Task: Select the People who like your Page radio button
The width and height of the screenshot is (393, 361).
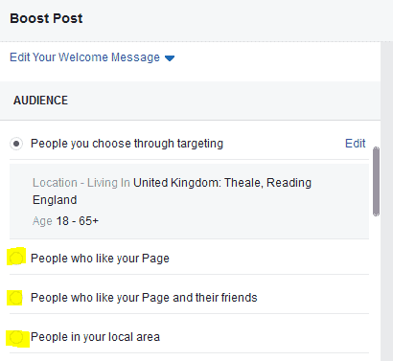Action: click(16, 258)
